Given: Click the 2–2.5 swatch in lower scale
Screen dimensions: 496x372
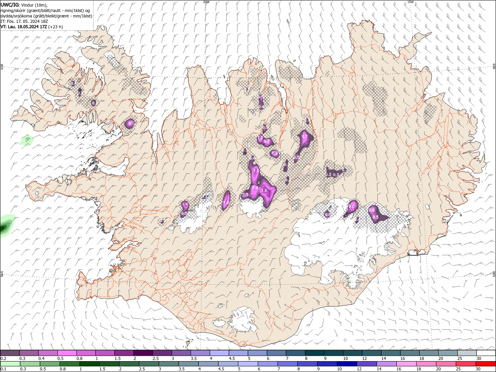Looking at the screenshot, I should point(129,364).
